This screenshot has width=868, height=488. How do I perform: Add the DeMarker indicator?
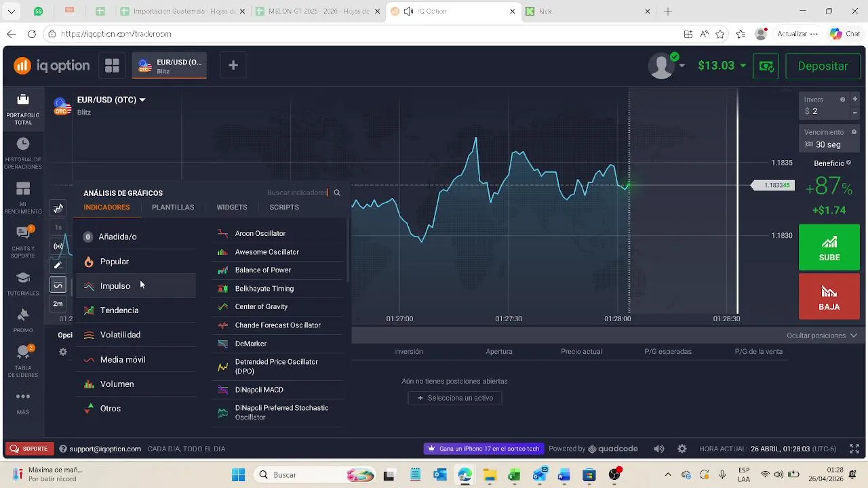coord(278,344)
